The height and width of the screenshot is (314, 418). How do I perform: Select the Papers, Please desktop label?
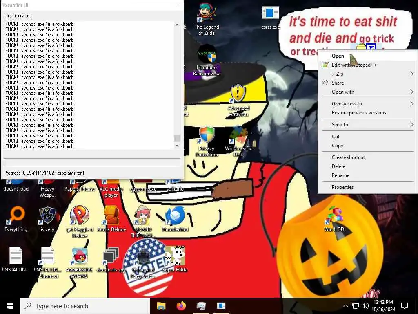[x=80, y=189]
